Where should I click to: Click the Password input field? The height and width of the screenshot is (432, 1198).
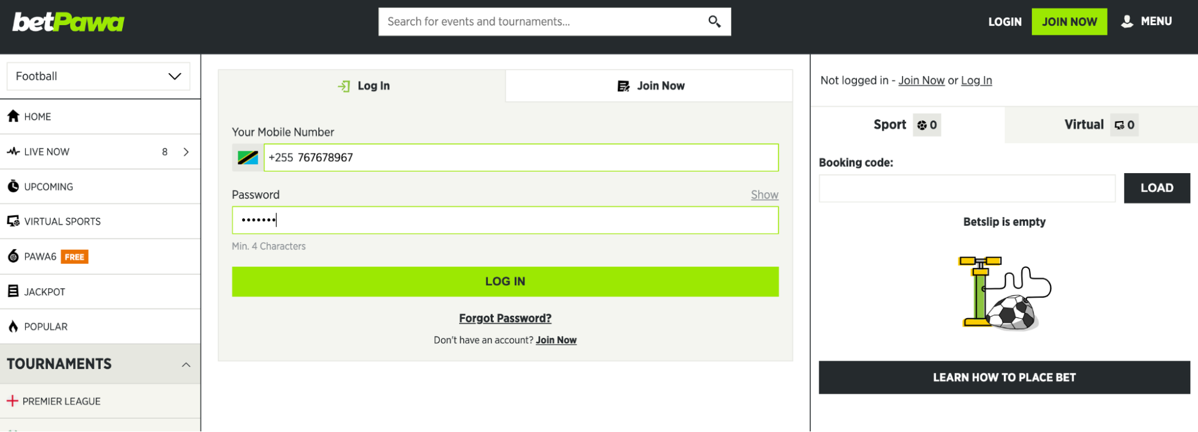[505, 220]
